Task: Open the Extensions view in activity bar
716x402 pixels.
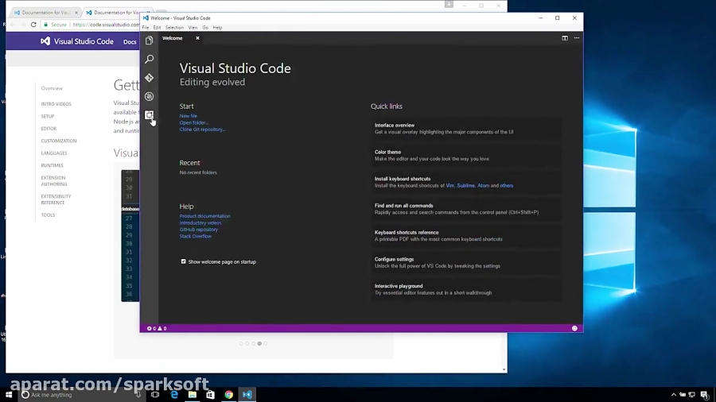Action: tap(150, 115)
